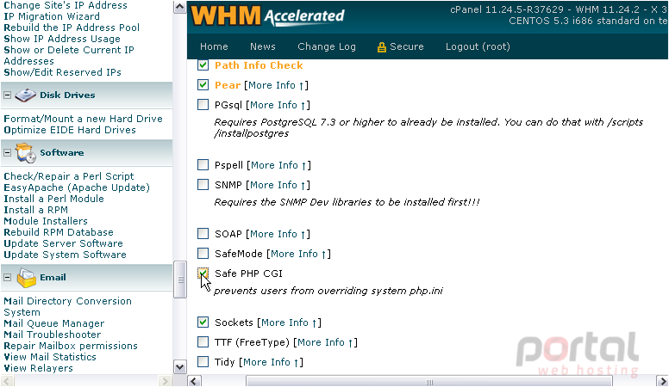This screenshot has width=669, height=387.
Task: Open Rebuild the IP Address Pool
Action: (72, 28)
